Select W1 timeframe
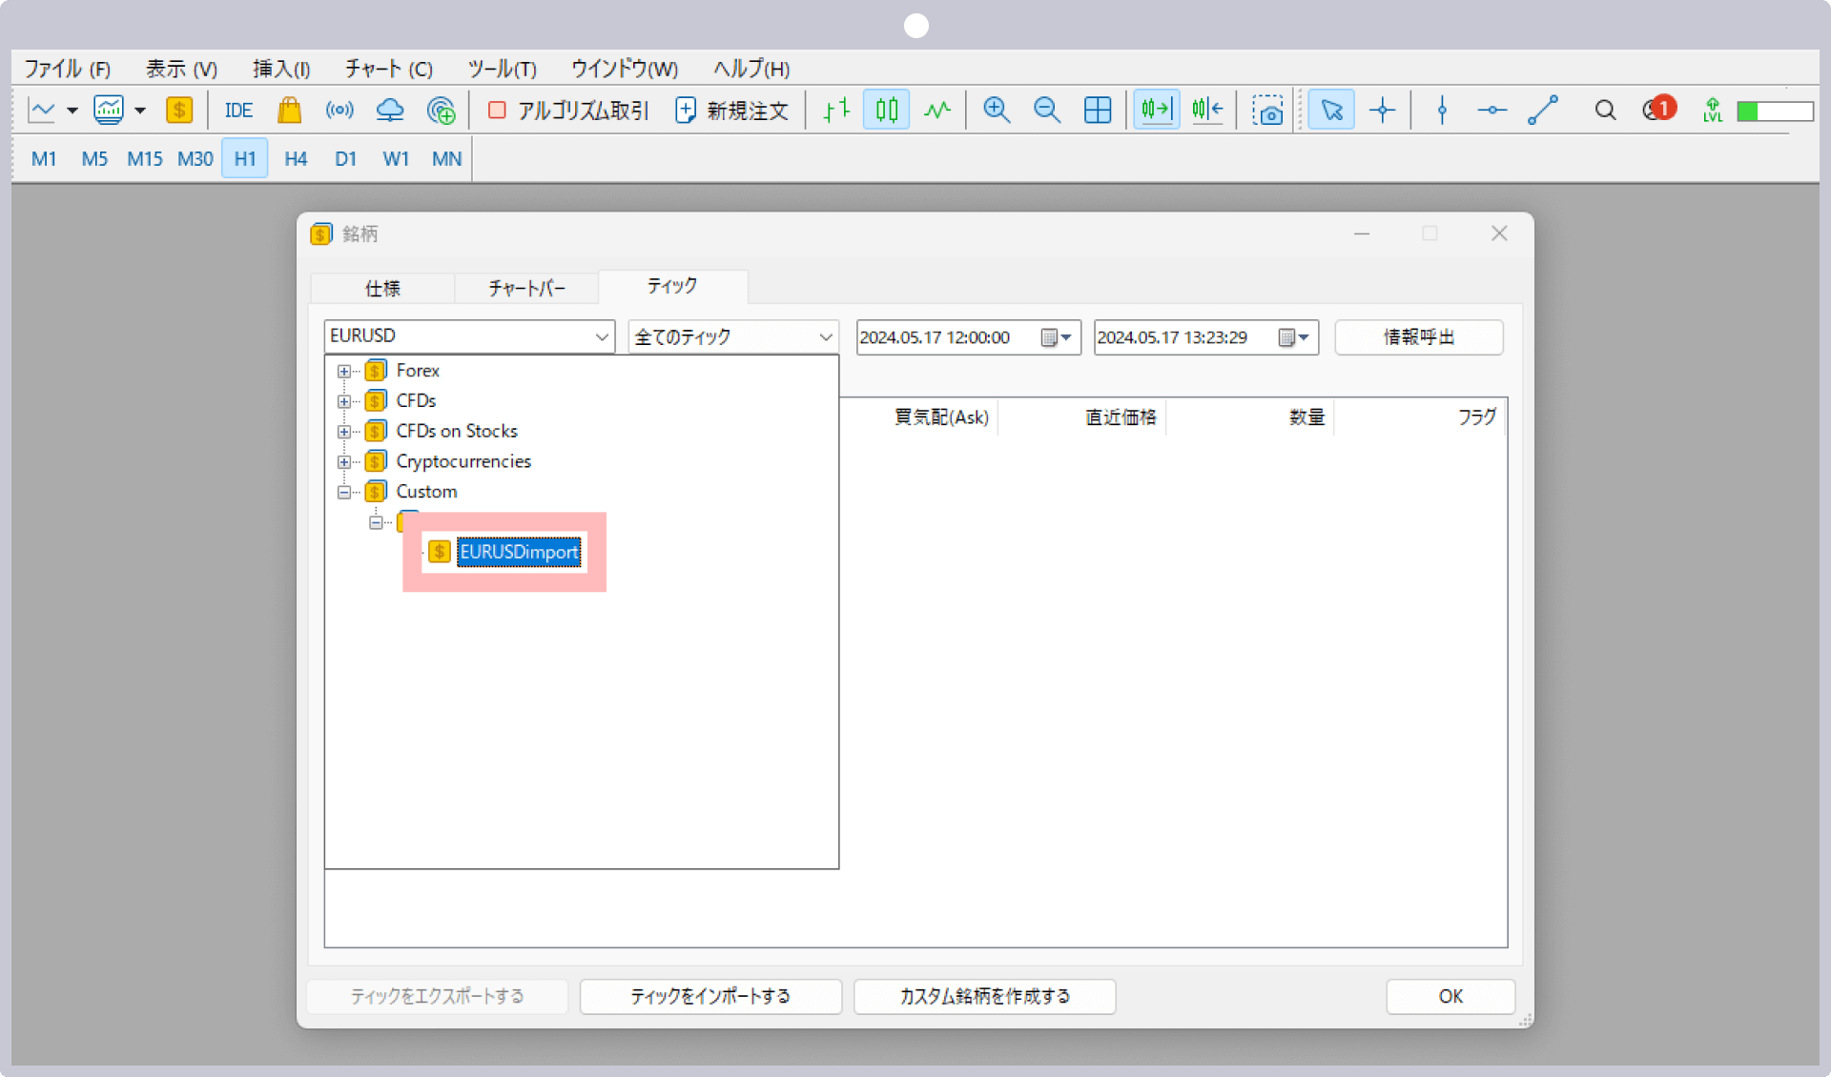 point(396,159)
